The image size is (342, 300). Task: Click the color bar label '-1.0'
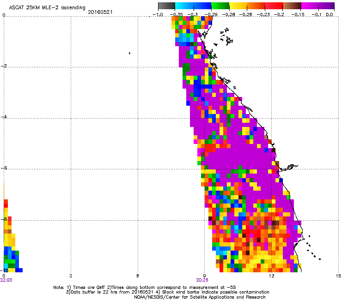point(158,15)
